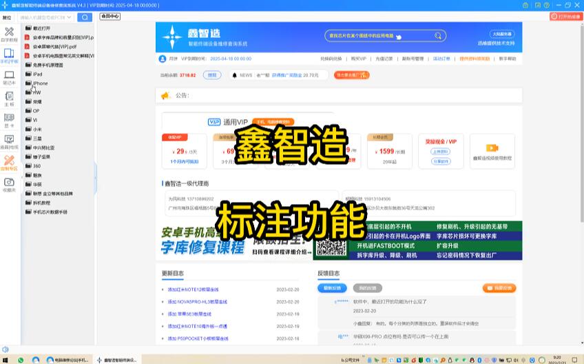584x364 pixels.
Task: Click the 提现 withdraw button
Action: point(212,75)
